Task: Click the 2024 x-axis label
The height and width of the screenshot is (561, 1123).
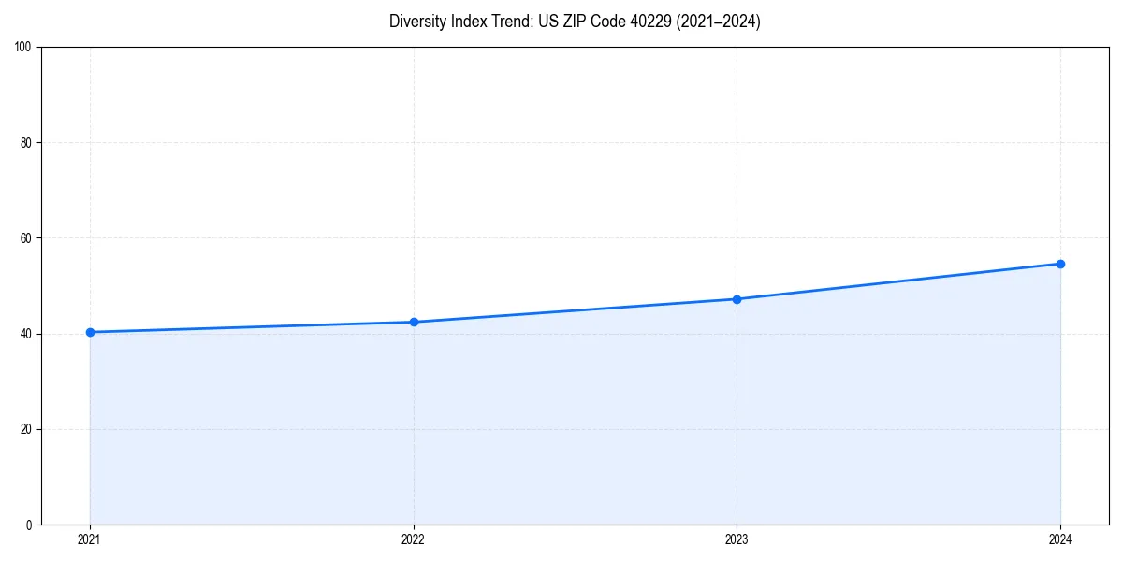Action: click(1060, 539)
